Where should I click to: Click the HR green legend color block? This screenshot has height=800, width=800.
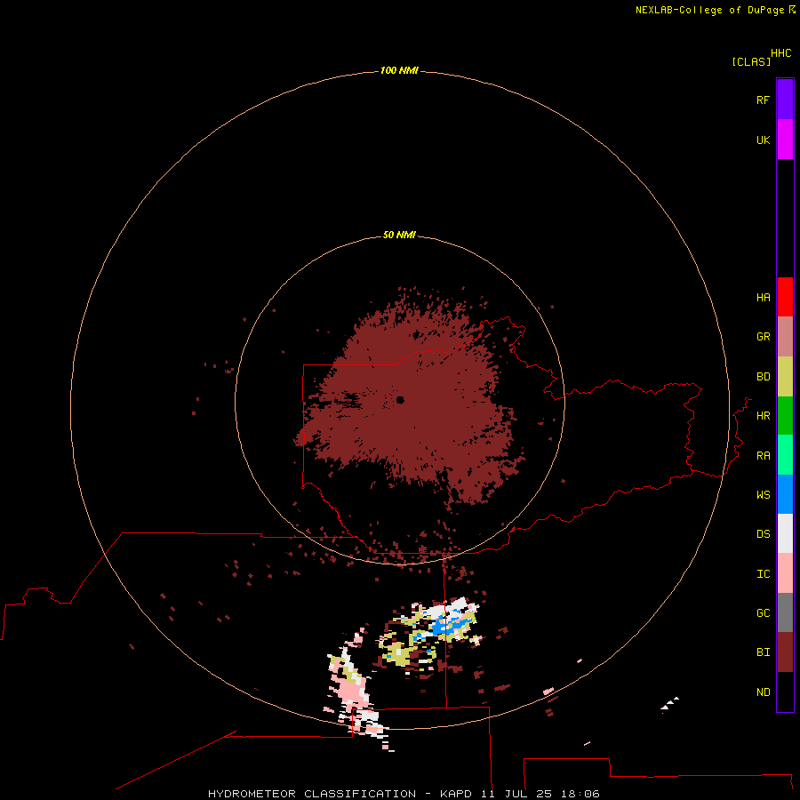pos(785,416)
